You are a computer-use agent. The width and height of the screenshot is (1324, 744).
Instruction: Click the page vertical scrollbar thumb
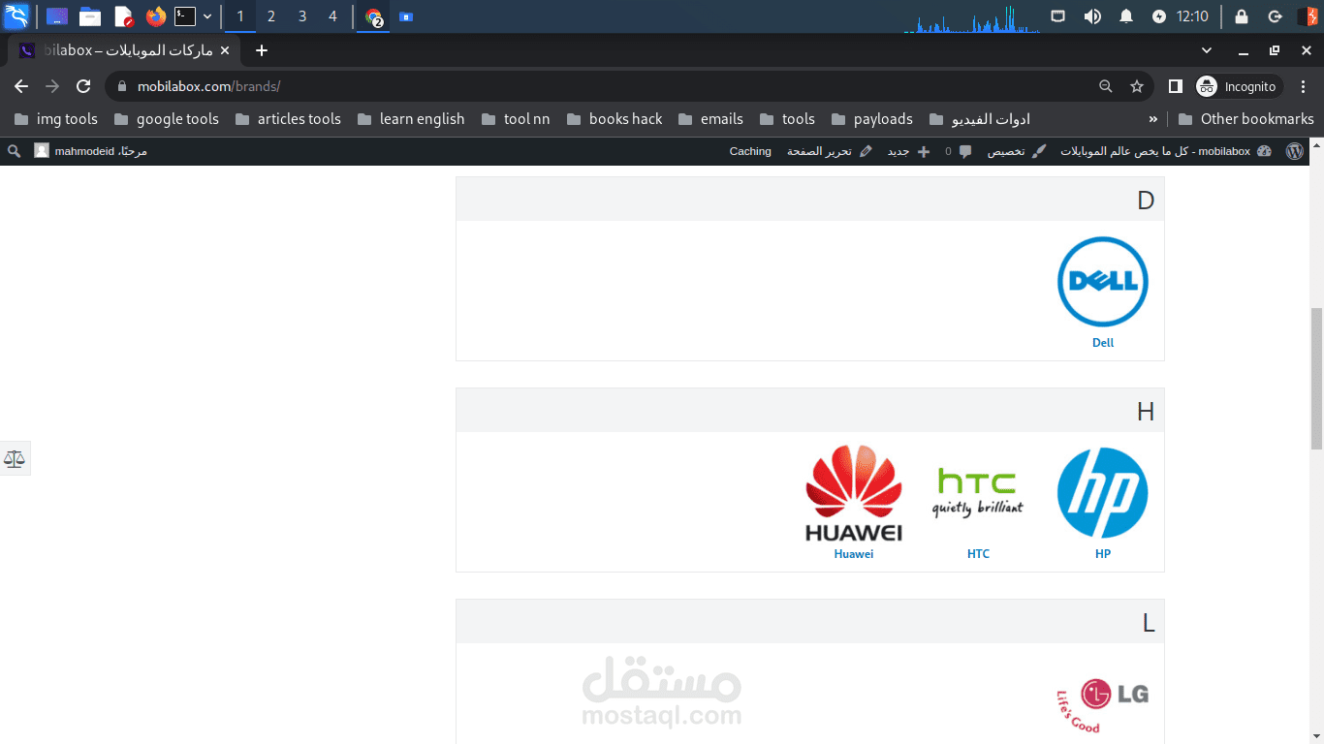[x=1316, y=379]
